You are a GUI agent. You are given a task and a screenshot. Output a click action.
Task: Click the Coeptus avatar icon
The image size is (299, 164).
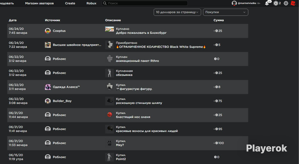[48, 31]
